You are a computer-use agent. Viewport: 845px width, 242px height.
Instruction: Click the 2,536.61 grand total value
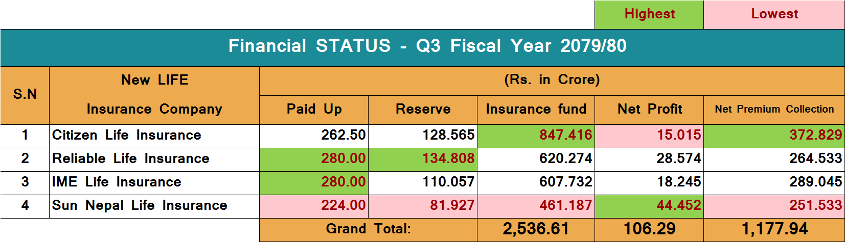point(536,229)
